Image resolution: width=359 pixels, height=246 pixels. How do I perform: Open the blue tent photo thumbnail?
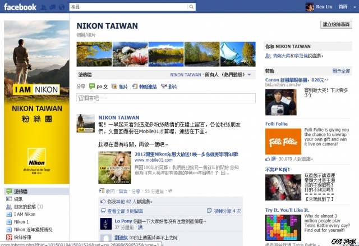238,54
